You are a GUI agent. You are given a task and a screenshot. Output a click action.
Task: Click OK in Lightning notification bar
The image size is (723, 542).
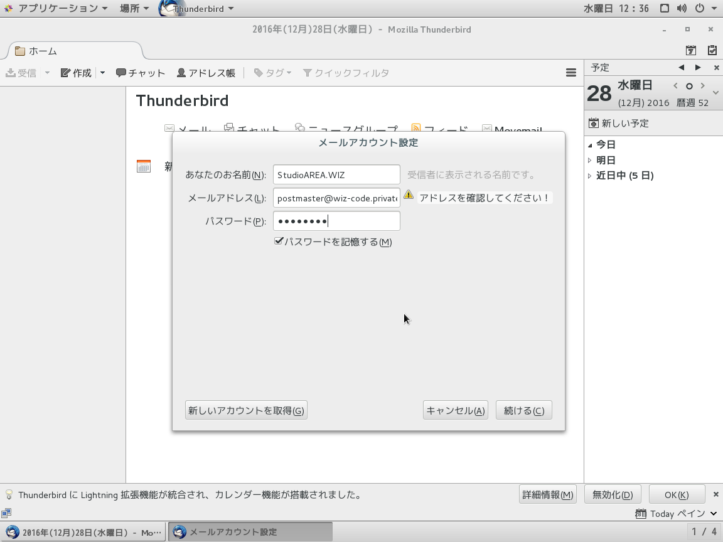click(x=677, y=494)
